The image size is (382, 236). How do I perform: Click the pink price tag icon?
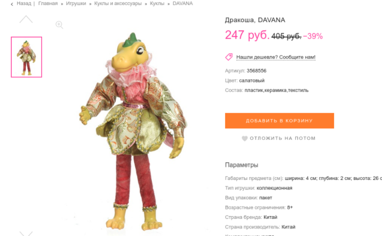[229, 57]
